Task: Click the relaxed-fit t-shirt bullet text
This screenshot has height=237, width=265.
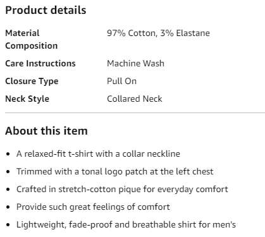Action: (98, 154)
